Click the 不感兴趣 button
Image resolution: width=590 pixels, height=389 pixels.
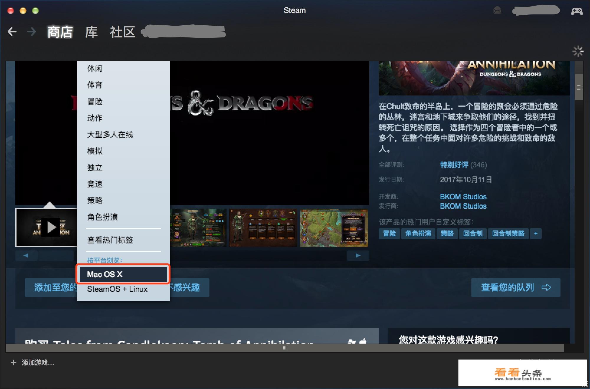189,287
